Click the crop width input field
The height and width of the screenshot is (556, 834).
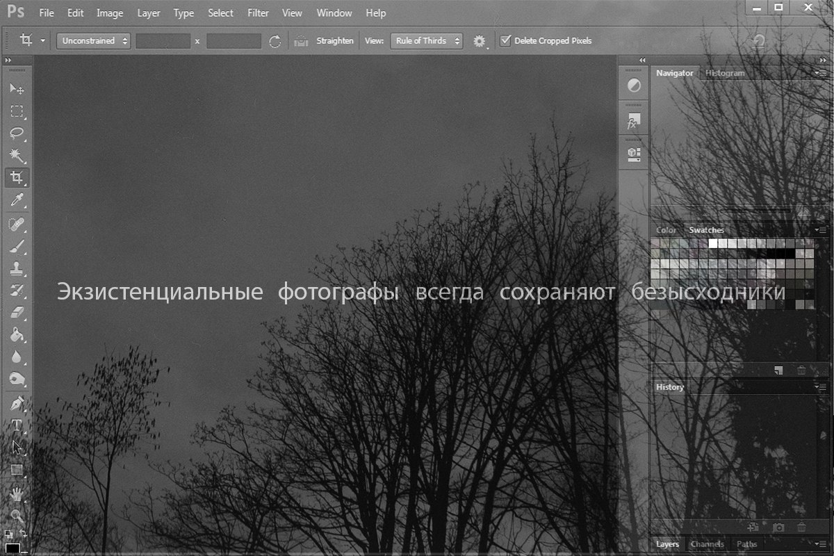(163, 40)
